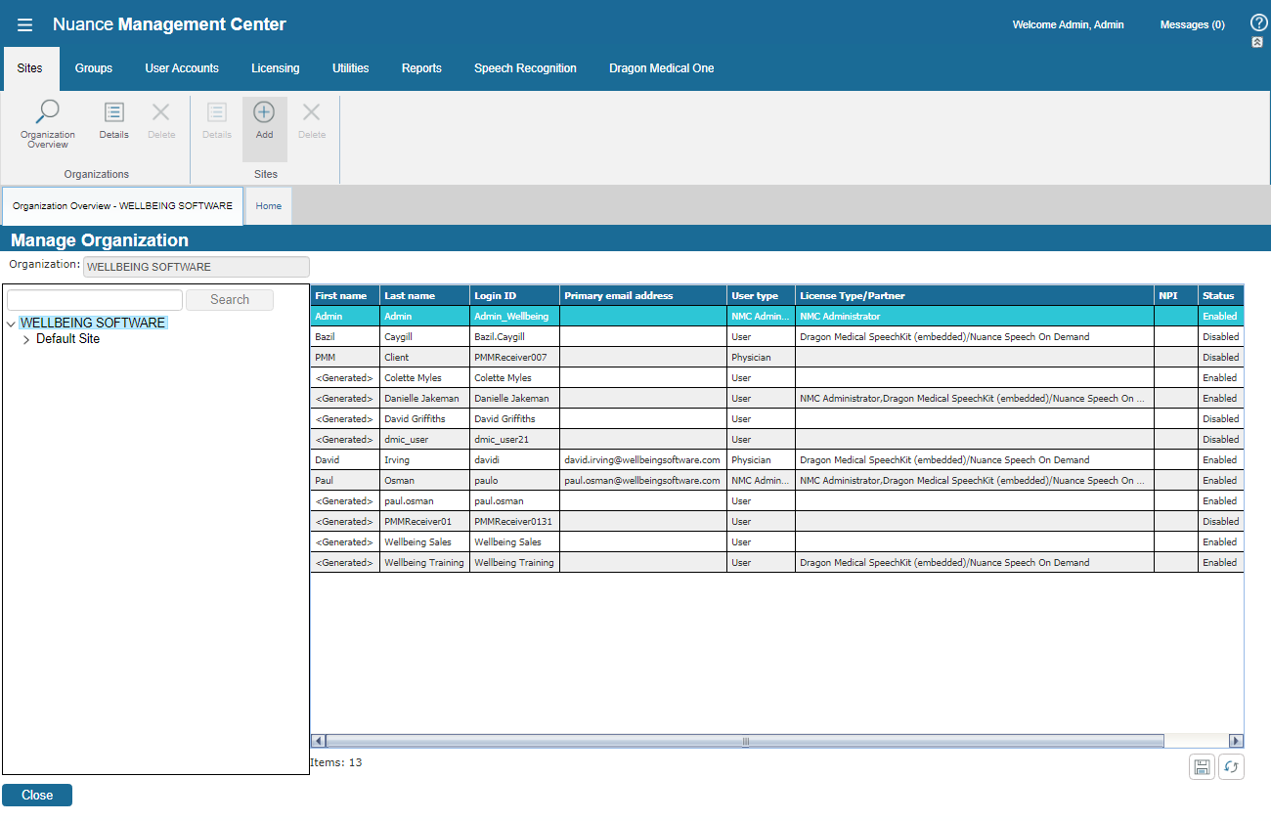Click Nuance Management Center title
The width and height of the screenshot is (1271, 821).
tap(169, 24)
